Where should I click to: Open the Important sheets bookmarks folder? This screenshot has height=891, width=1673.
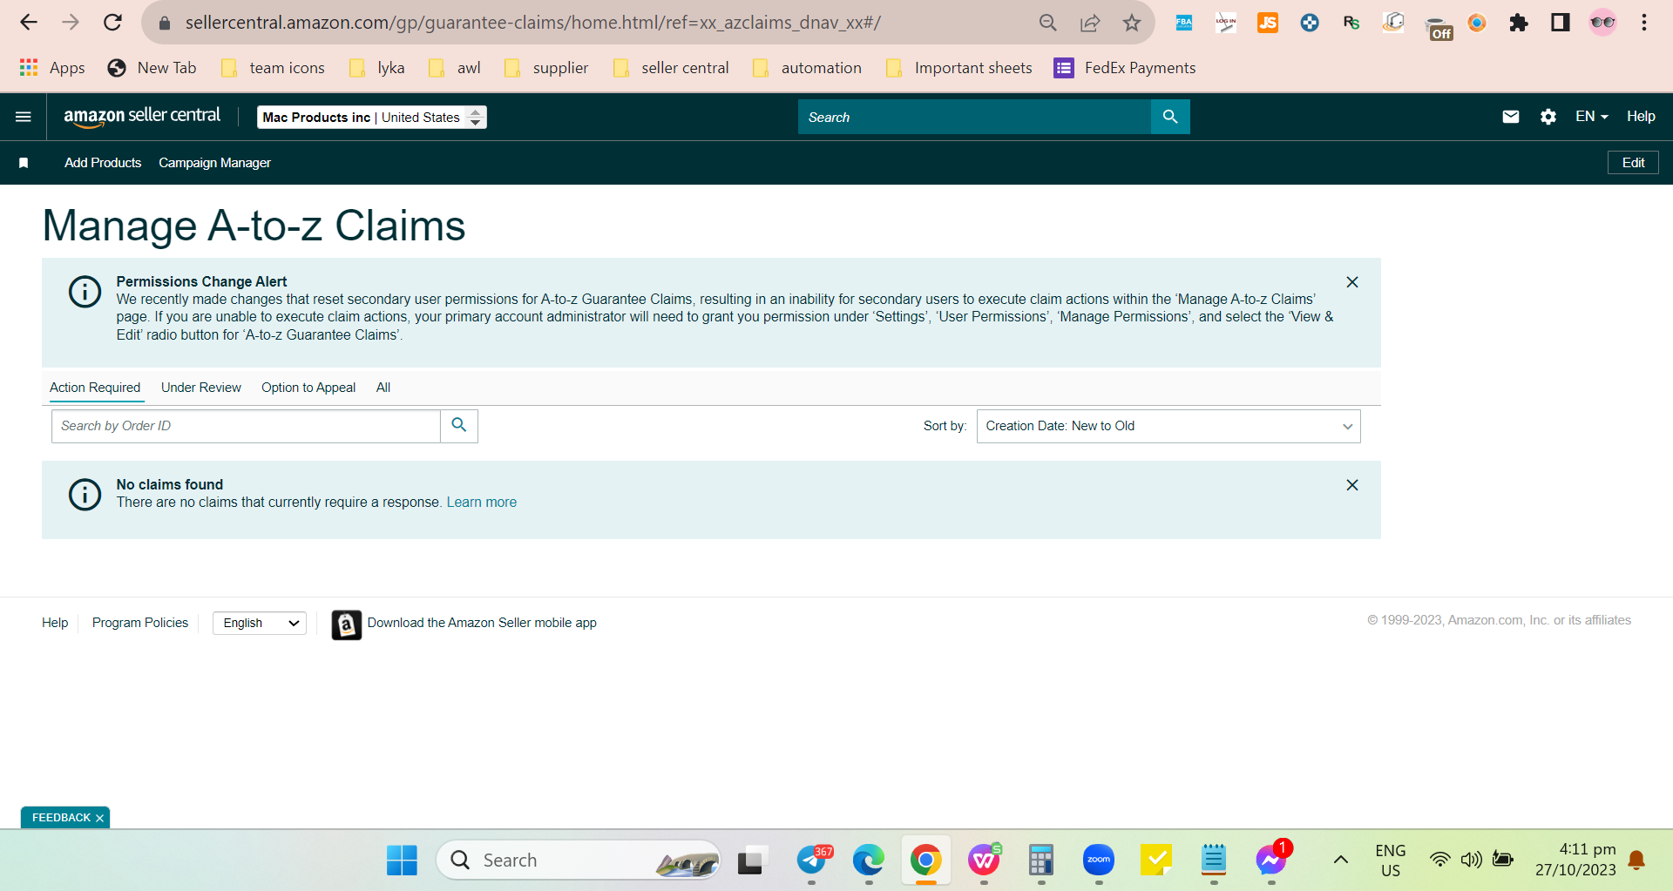point(958,68)
